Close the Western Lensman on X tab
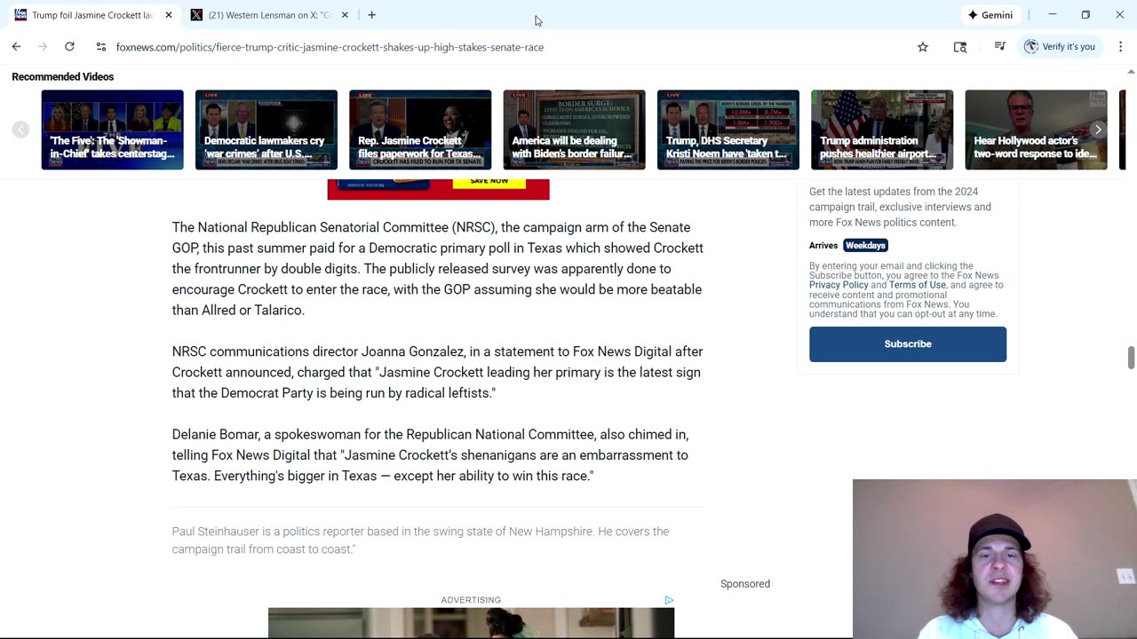 coord(345,15)
